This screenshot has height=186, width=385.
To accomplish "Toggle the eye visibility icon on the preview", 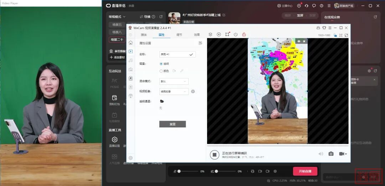I will (299, 41).
